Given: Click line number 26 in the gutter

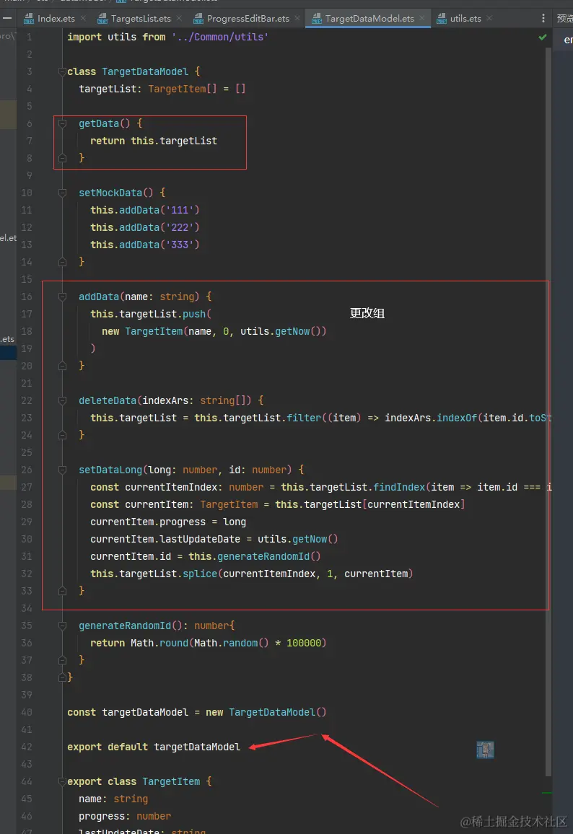Looking at the screenshot, I should point(27,470).
